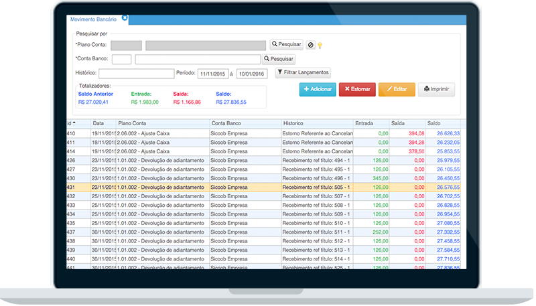Sort by the Entrada column header
Image resolution: width=536 pixels, height=306 pixels.
click(x=371, y=123)
